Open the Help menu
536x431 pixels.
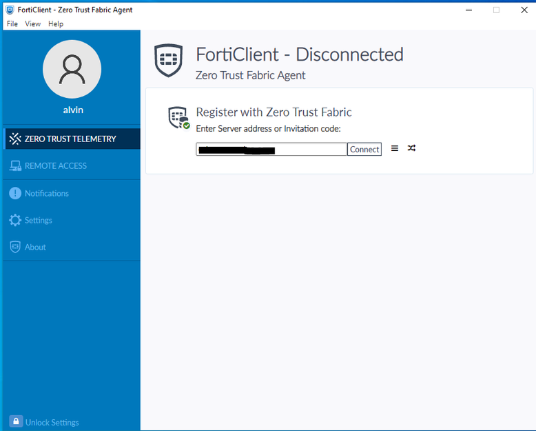pos(56,24)
